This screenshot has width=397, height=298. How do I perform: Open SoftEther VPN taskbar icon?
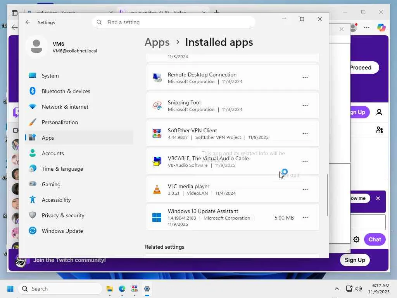click(x=135, y=289)
